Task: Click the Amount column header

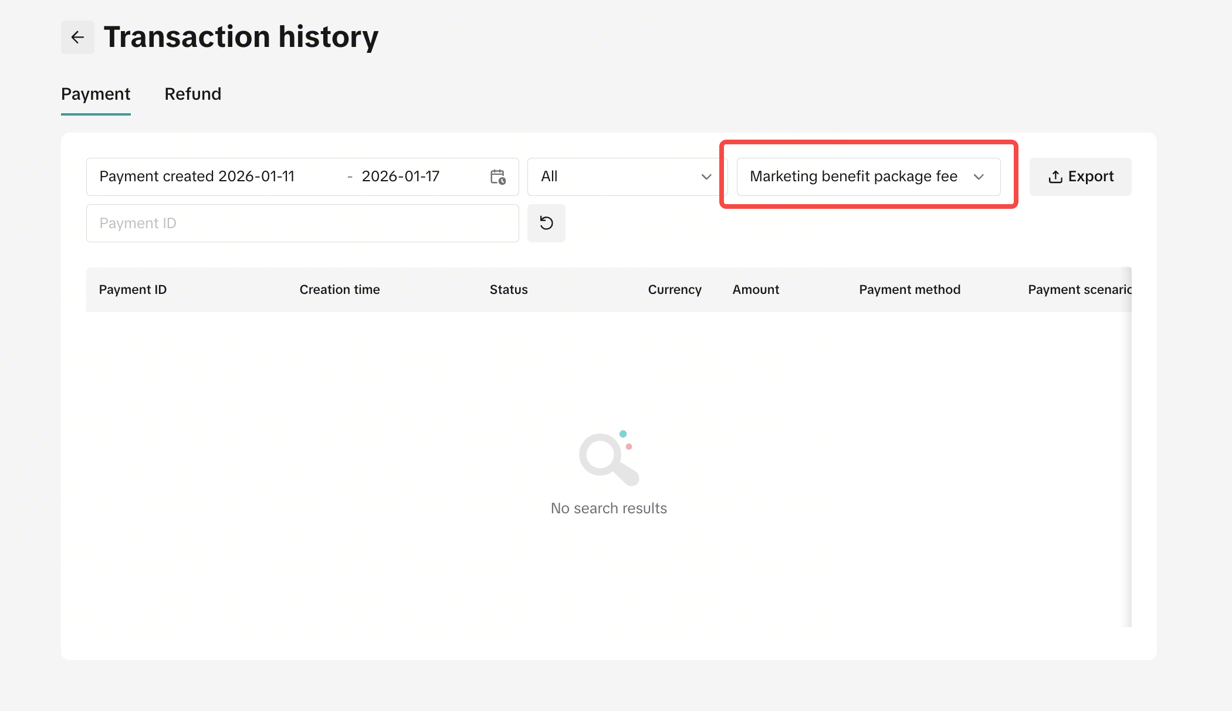Action: pyautogui.click(x=756, y=290)
